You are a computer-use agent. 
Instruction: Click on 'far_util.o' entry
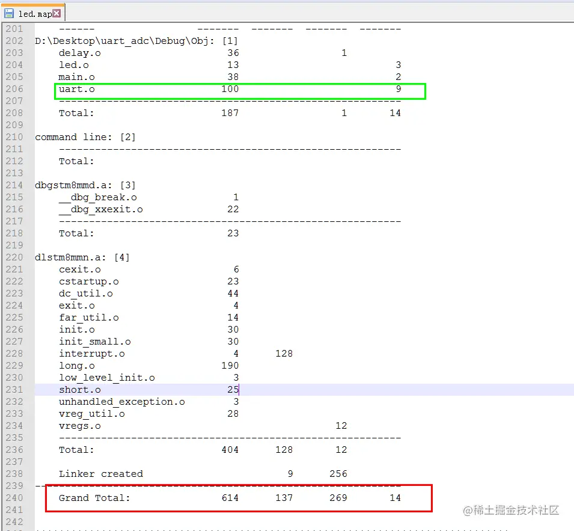(x=88, y=318)
